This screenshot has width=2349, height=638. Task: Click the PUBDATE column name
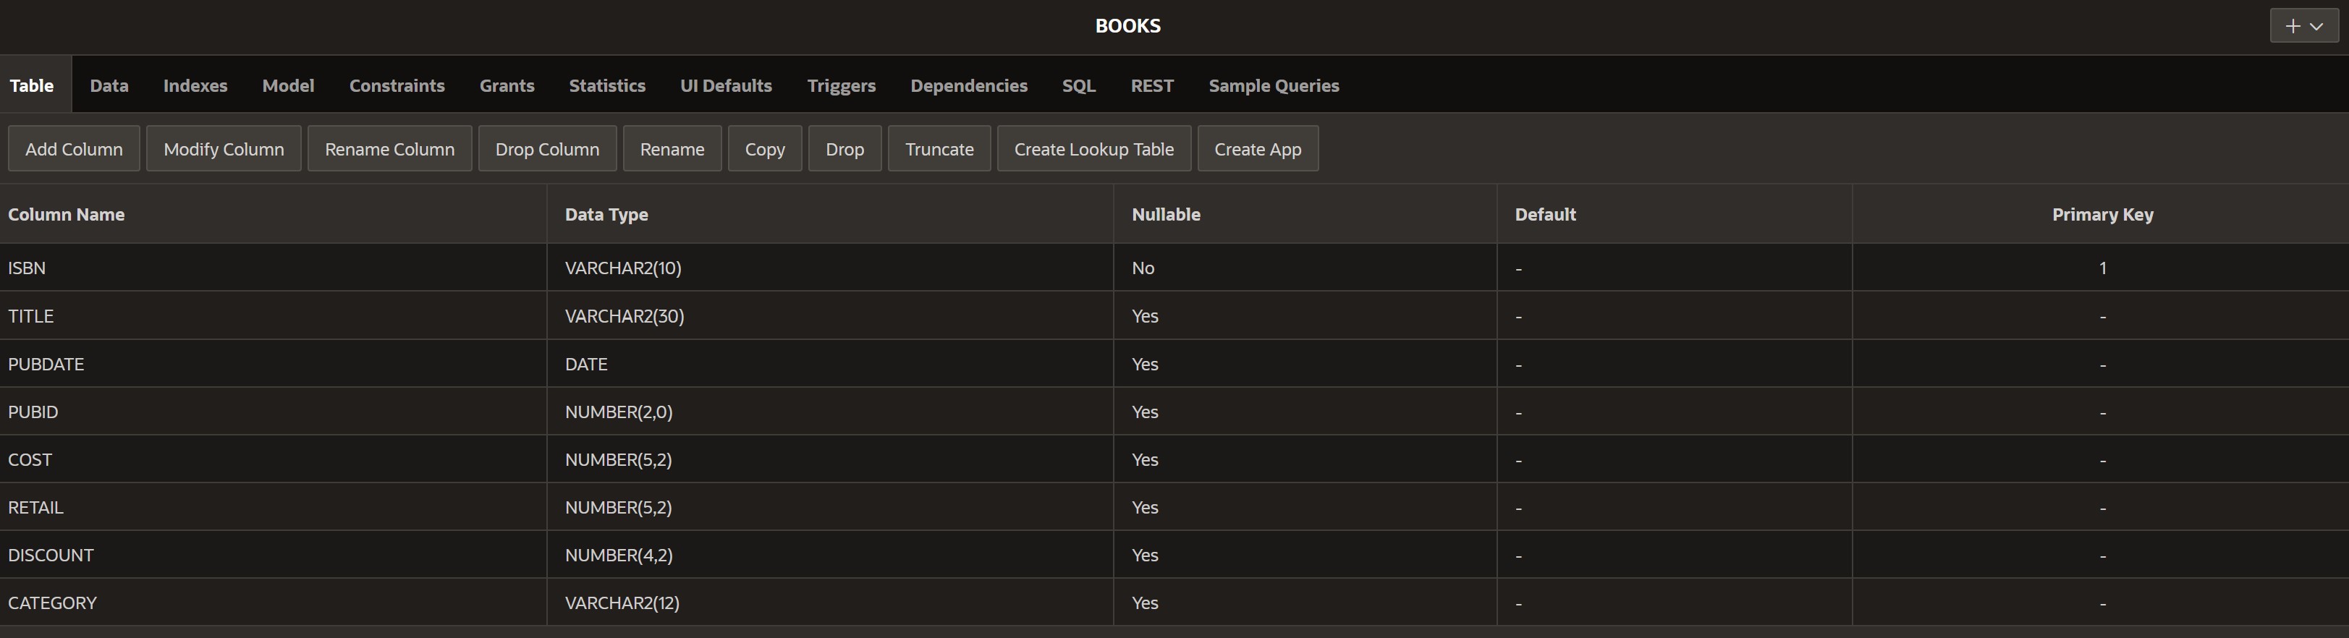(46, 364)
